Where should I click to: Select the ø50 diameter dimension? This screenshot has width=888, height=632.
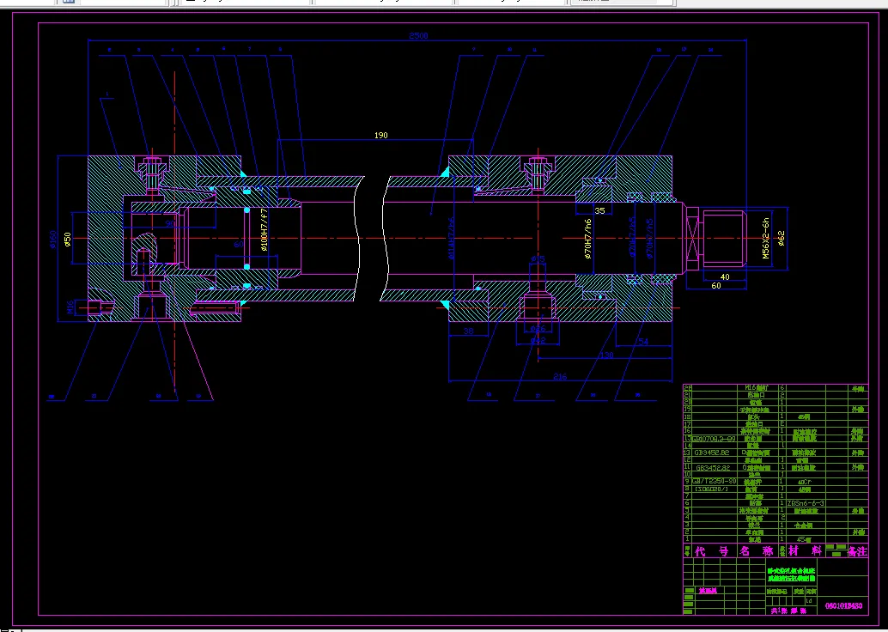tap(67, 240)
